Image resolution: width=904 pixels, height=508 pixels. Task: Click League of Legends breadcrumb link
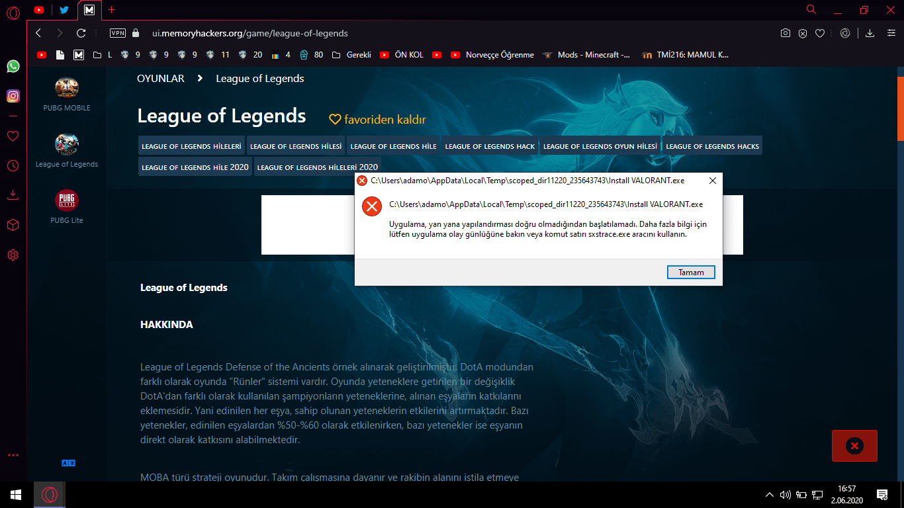tap(260, 78)
